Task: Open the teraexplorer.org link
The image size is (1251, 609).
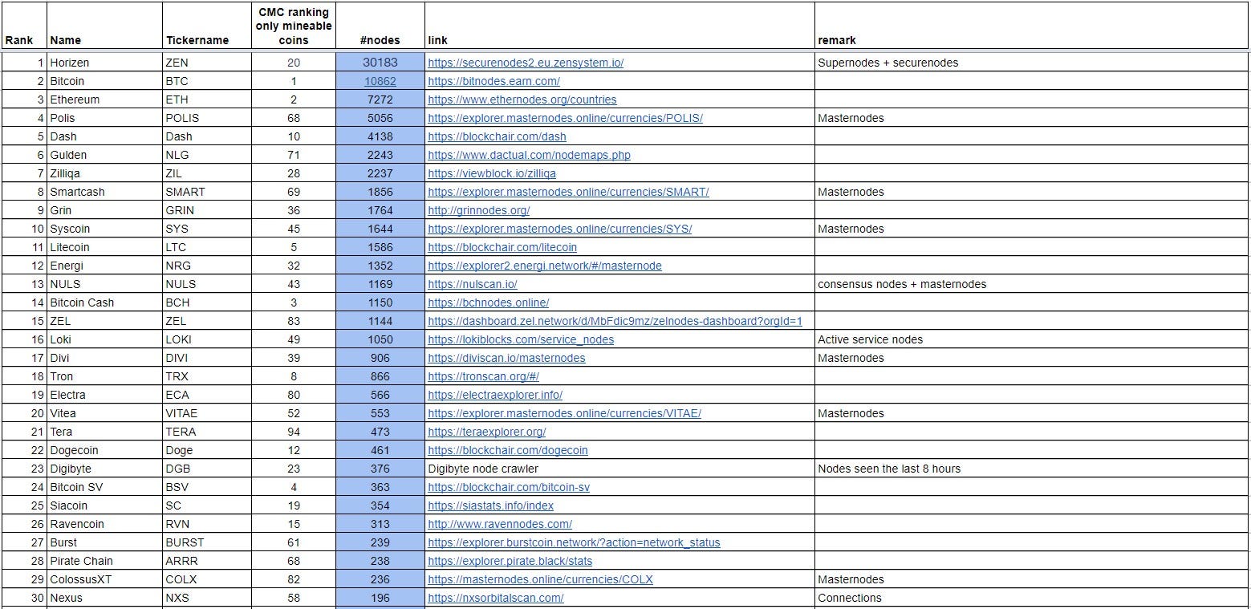Action: click(486, 432)
